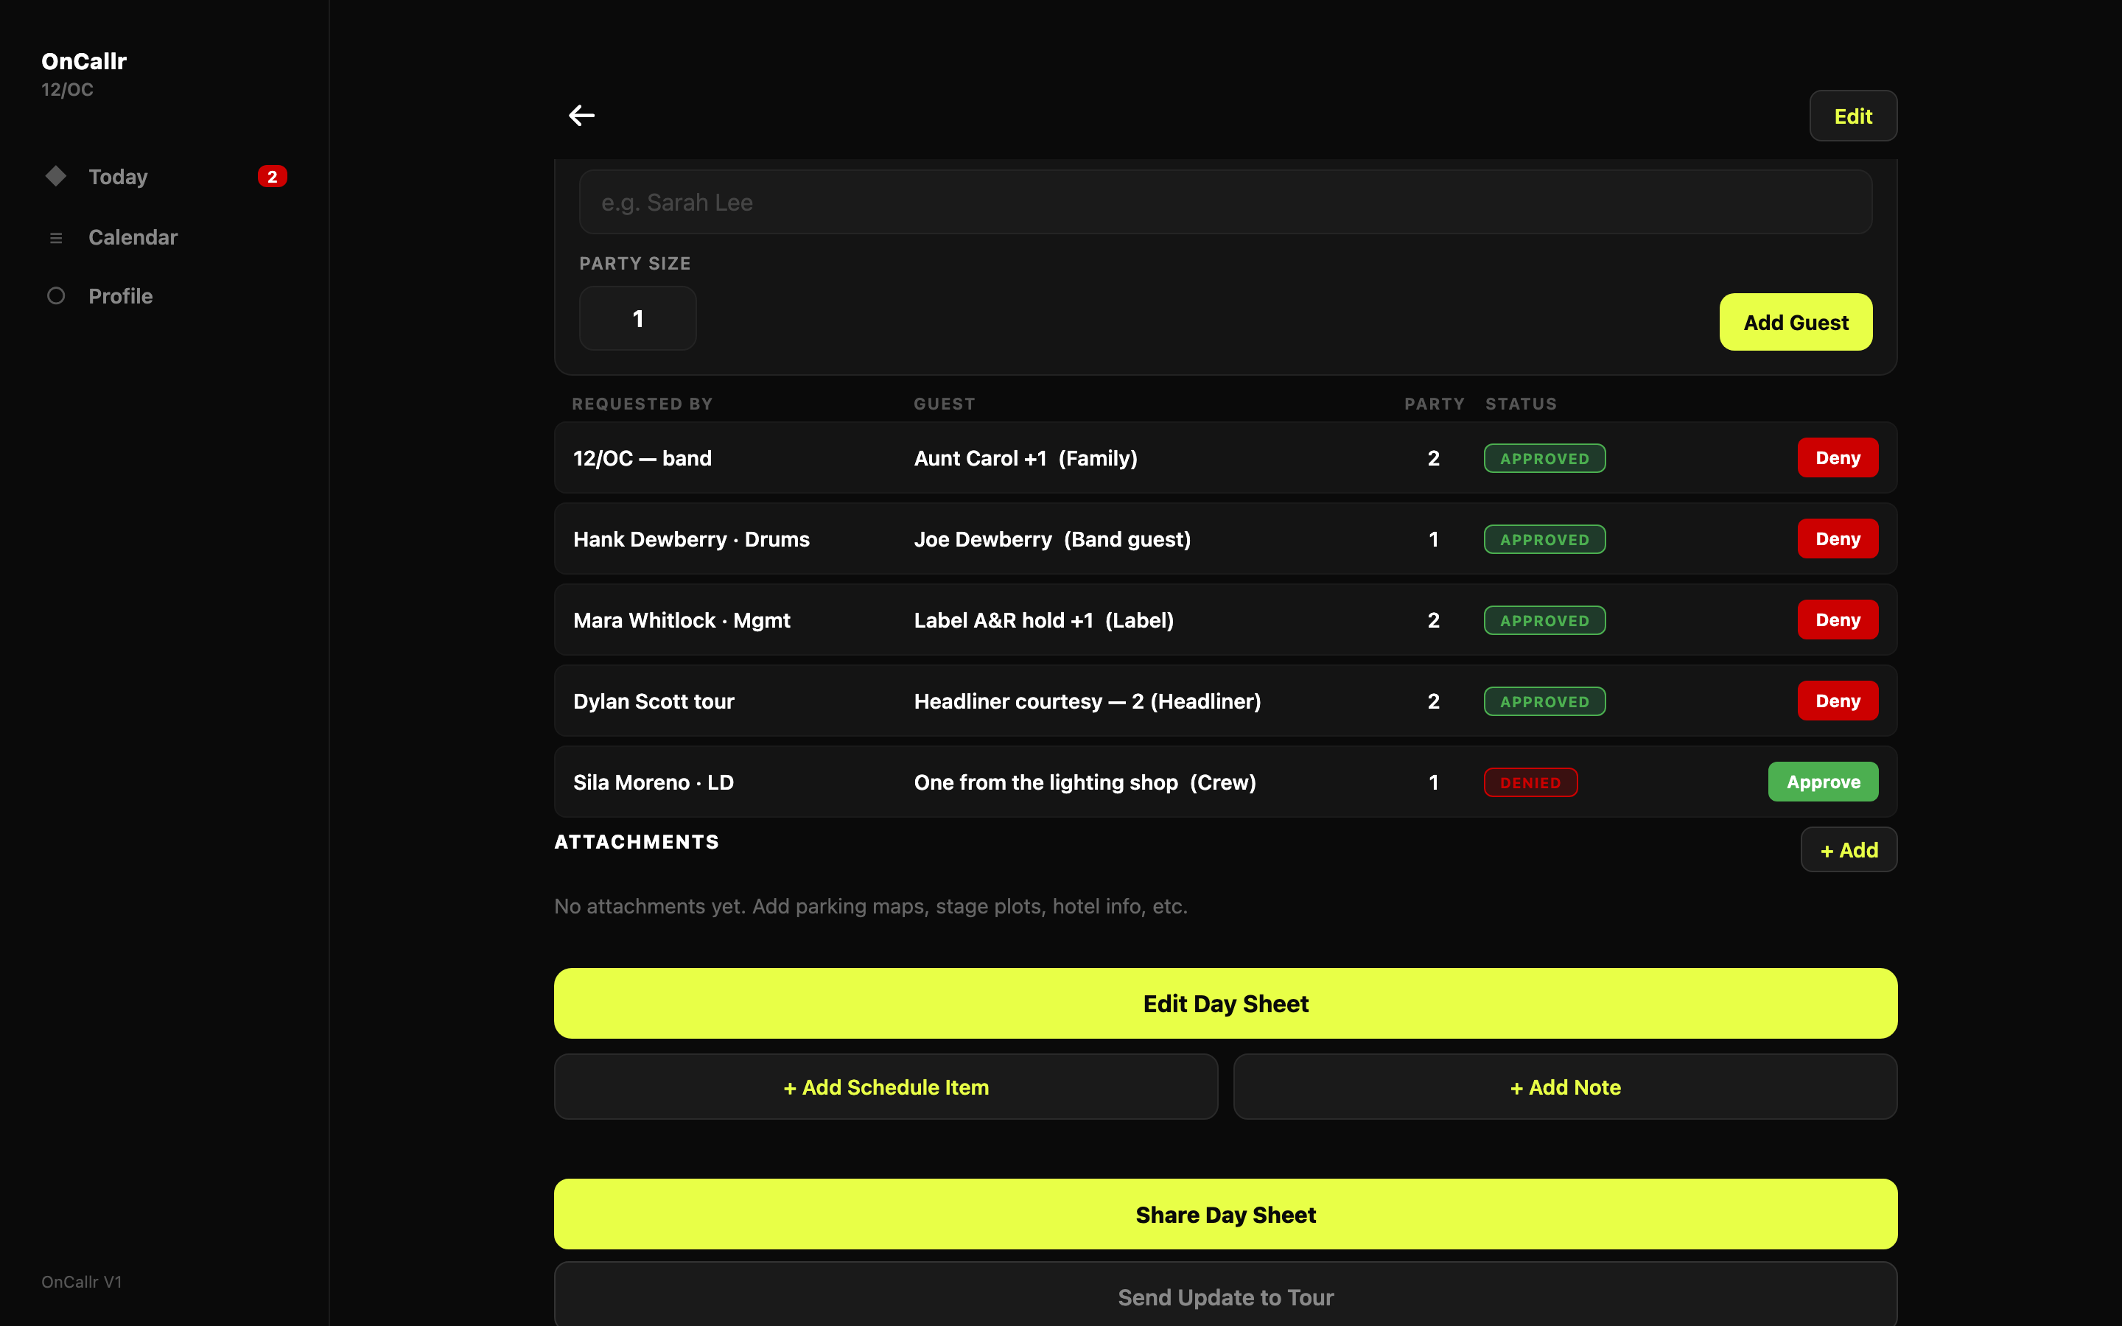Click the Attachments section heading
2122x1326 pixels.
[637, 842]
